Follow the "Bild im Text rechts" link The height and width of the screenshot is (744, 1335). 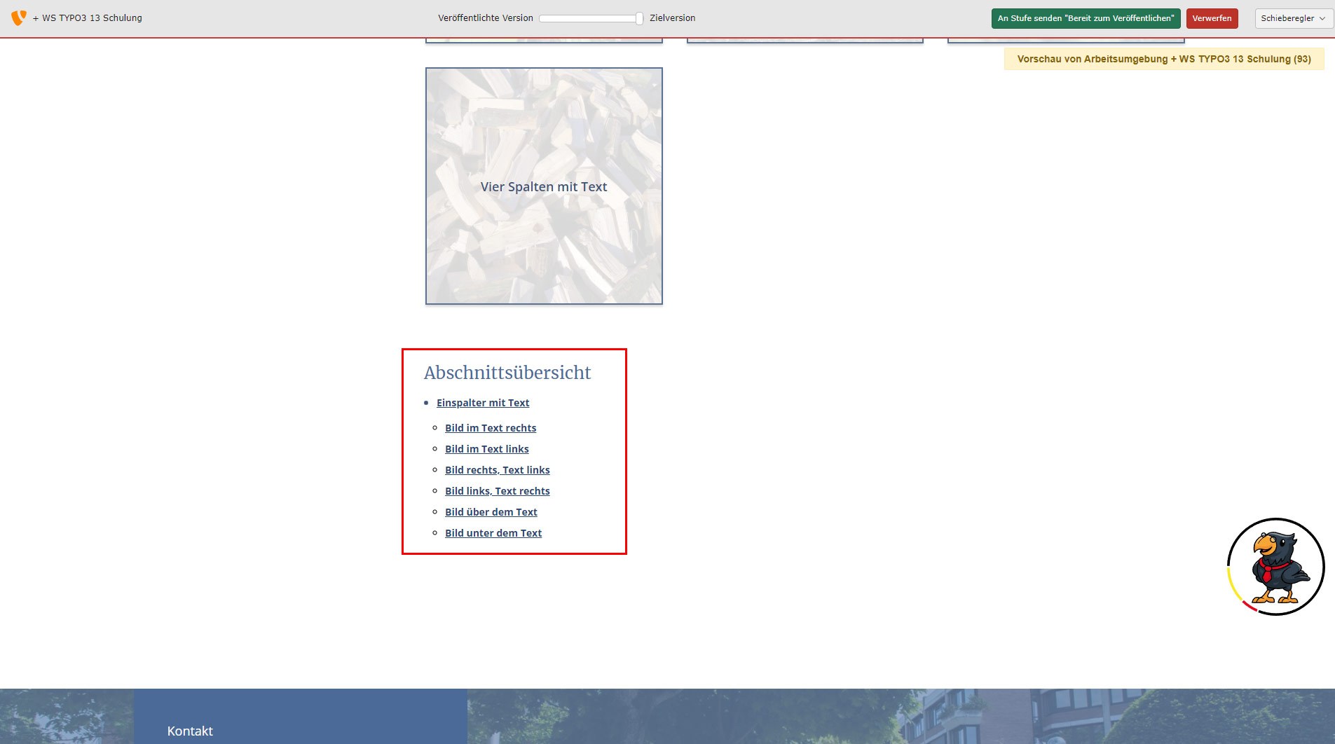(491, 428)
